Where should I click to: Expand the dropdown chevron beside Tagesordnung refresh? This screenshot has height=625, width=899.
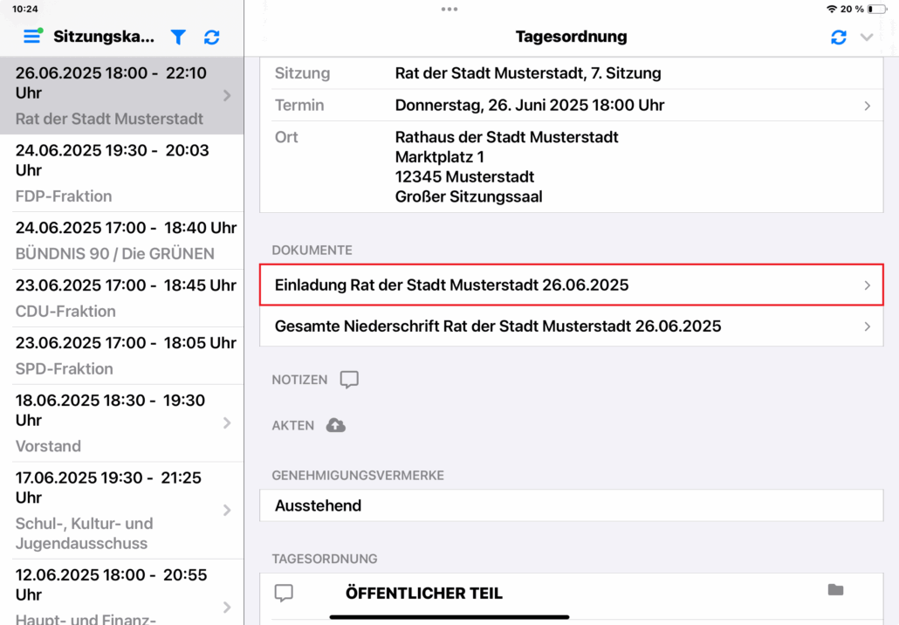click(867, 37)
